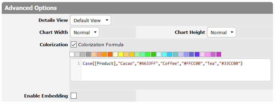Expand the Chart Width dropdown
Viewport: 275px width, 106px height.
(x=85, y=32)
